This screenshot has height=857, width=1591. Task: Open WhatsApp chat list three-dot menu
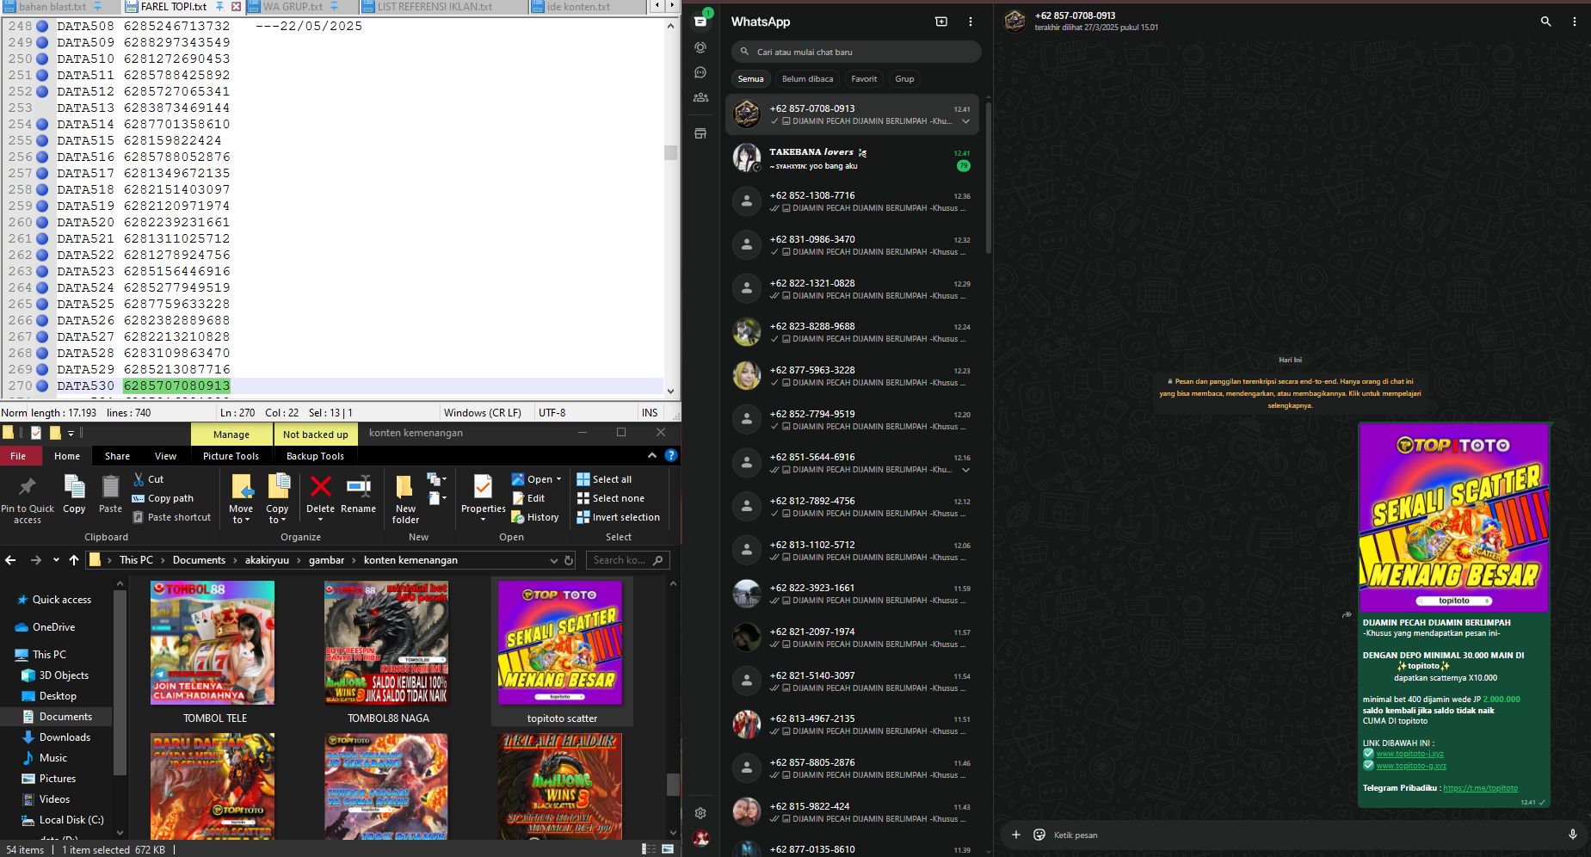[x=971, y=22]
